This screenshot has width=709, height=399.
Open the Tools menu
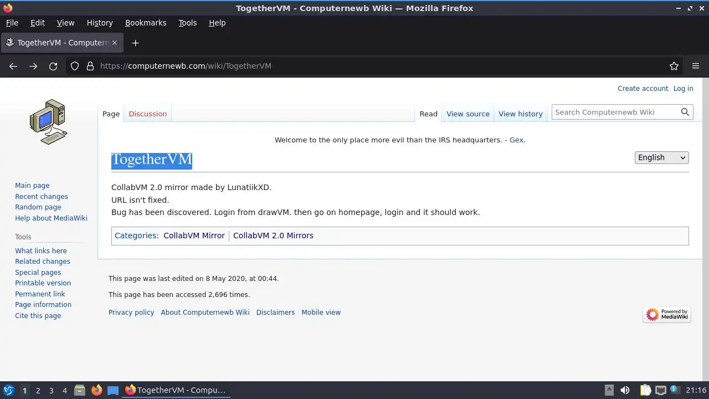tap(187, 23)
